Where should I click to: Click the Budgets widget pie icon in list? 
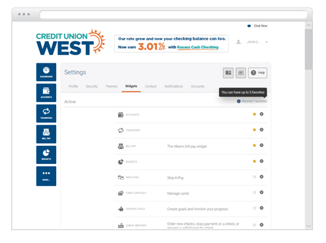click(121, 162)
